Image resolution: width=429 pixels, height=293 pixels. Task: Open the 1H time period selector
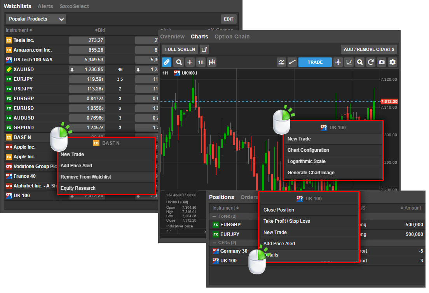point(201,62)
